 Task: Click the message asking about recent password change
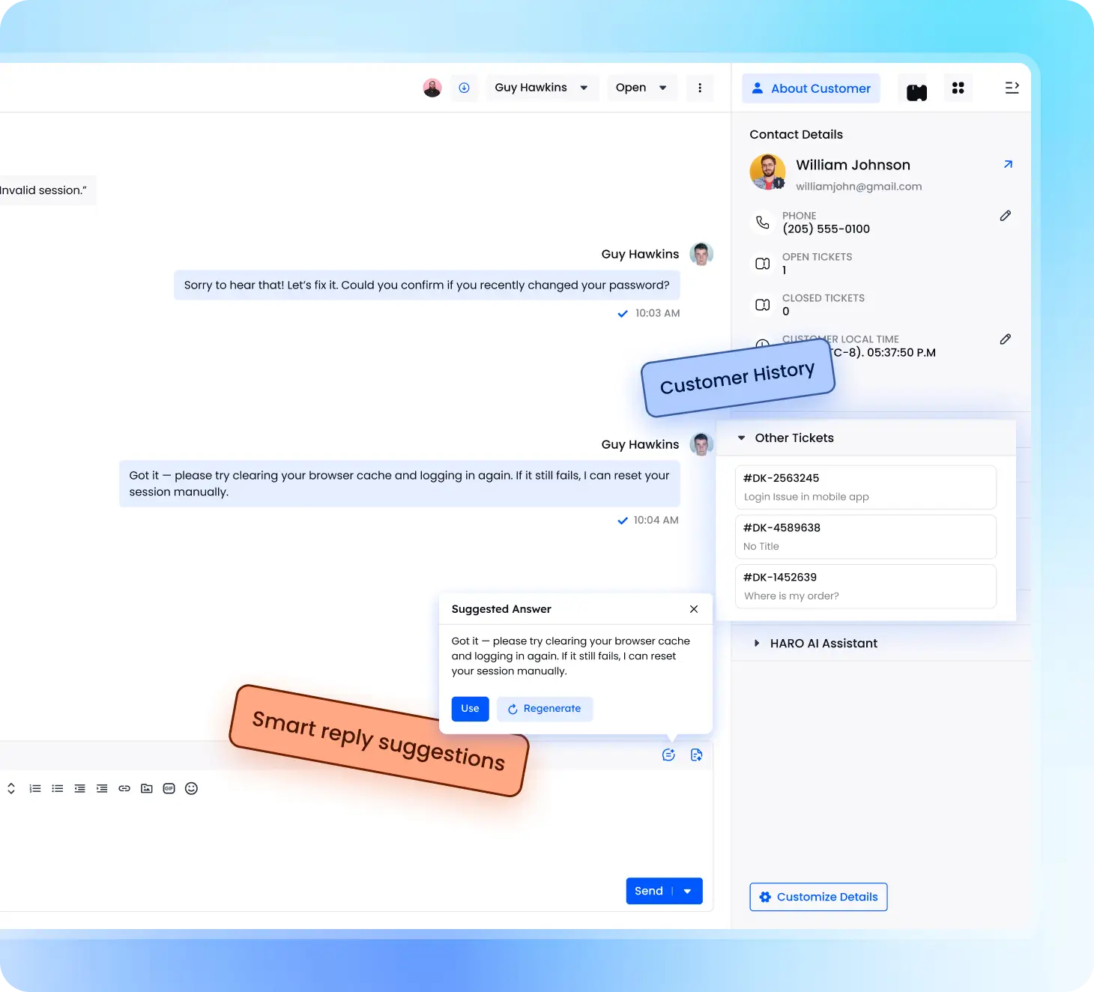click(426, 285)
